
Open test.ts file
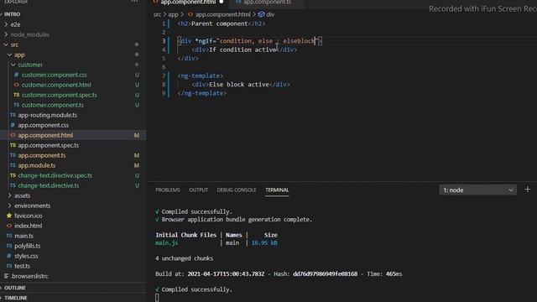point(22,266)
